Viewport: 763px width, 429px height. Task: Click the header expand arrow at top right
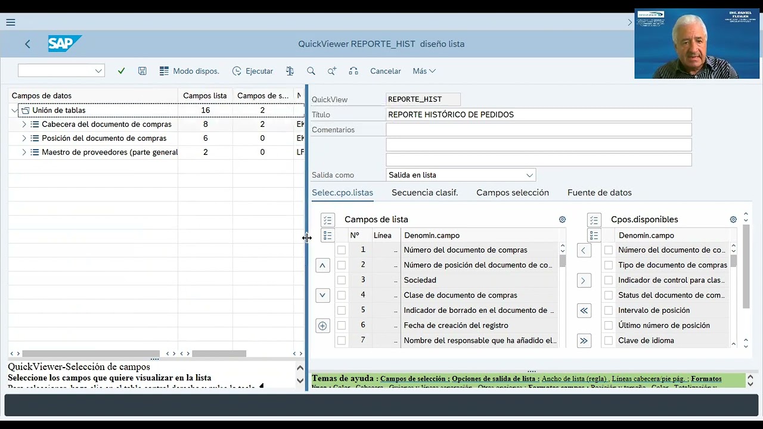click(629, 23)
